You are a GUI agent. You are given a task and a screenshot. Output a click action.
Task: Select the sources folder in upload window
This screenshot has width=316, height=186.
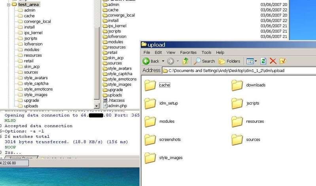pos(246,139)
